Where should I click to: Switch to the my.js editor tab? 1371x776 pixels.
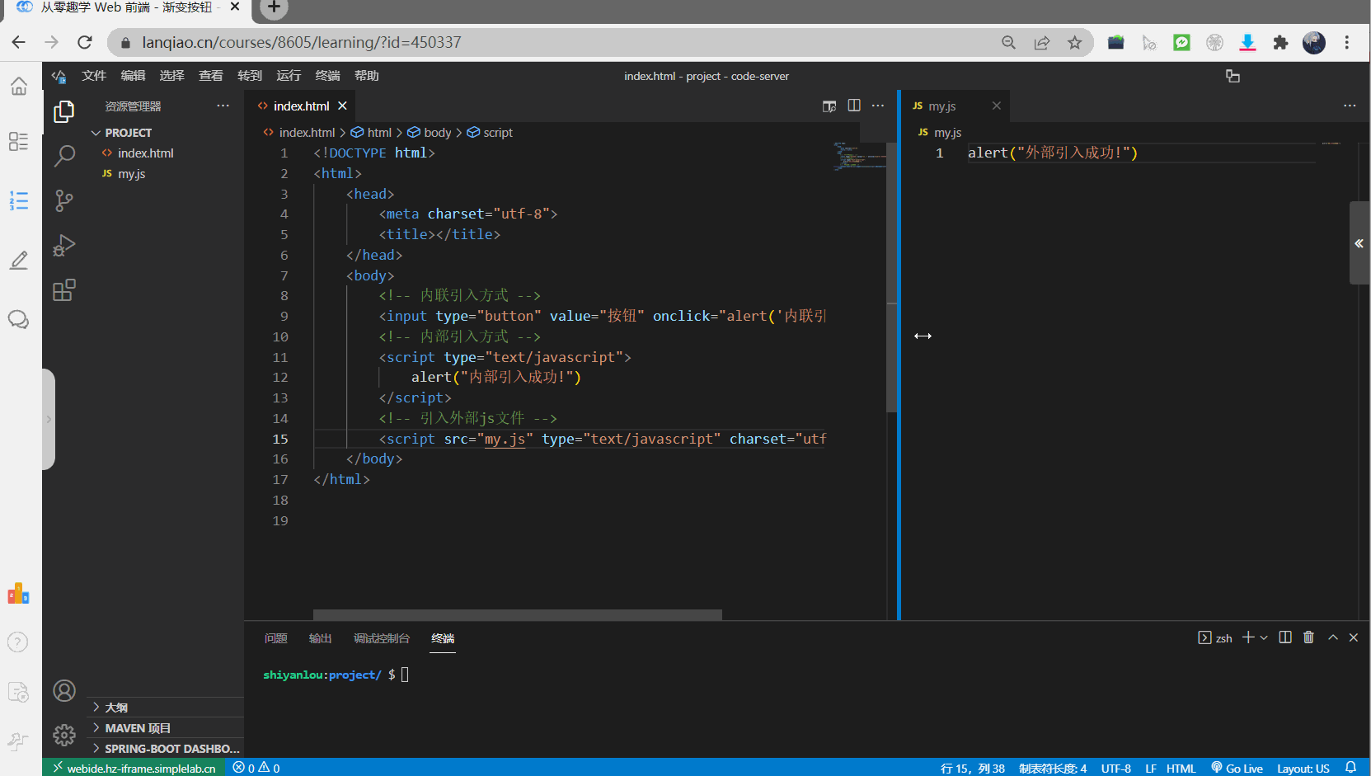click(x=955, y=106)
